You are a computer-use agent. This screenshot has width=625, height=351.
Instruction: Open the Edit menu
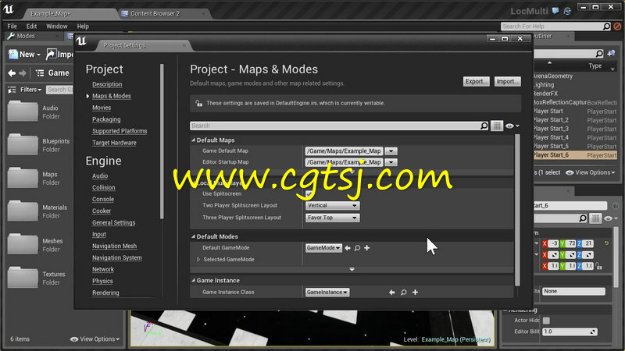[31, 27]
